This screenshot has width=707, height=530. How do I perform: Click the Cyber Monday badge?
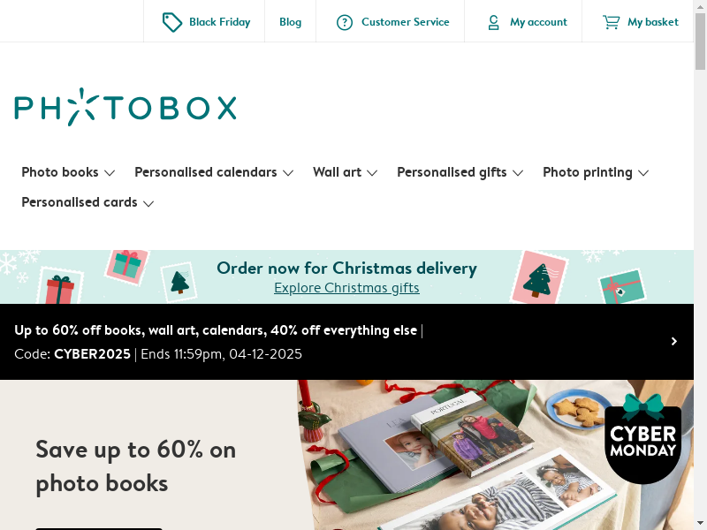(642, 438)
